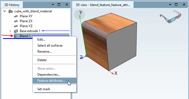Image resolution: width=189 pixels, height=99 pixels.
Task: Click the cube_with_blend_material part icon
Action: pyautogui.click(x=10, y=11)
